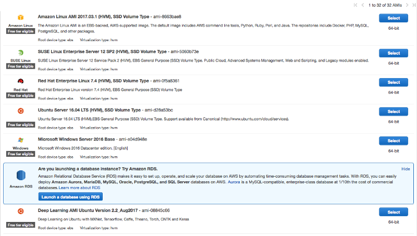Click the Amazon Linux logo icon
Screen dimensions: 417x236
tap(20, 18)
